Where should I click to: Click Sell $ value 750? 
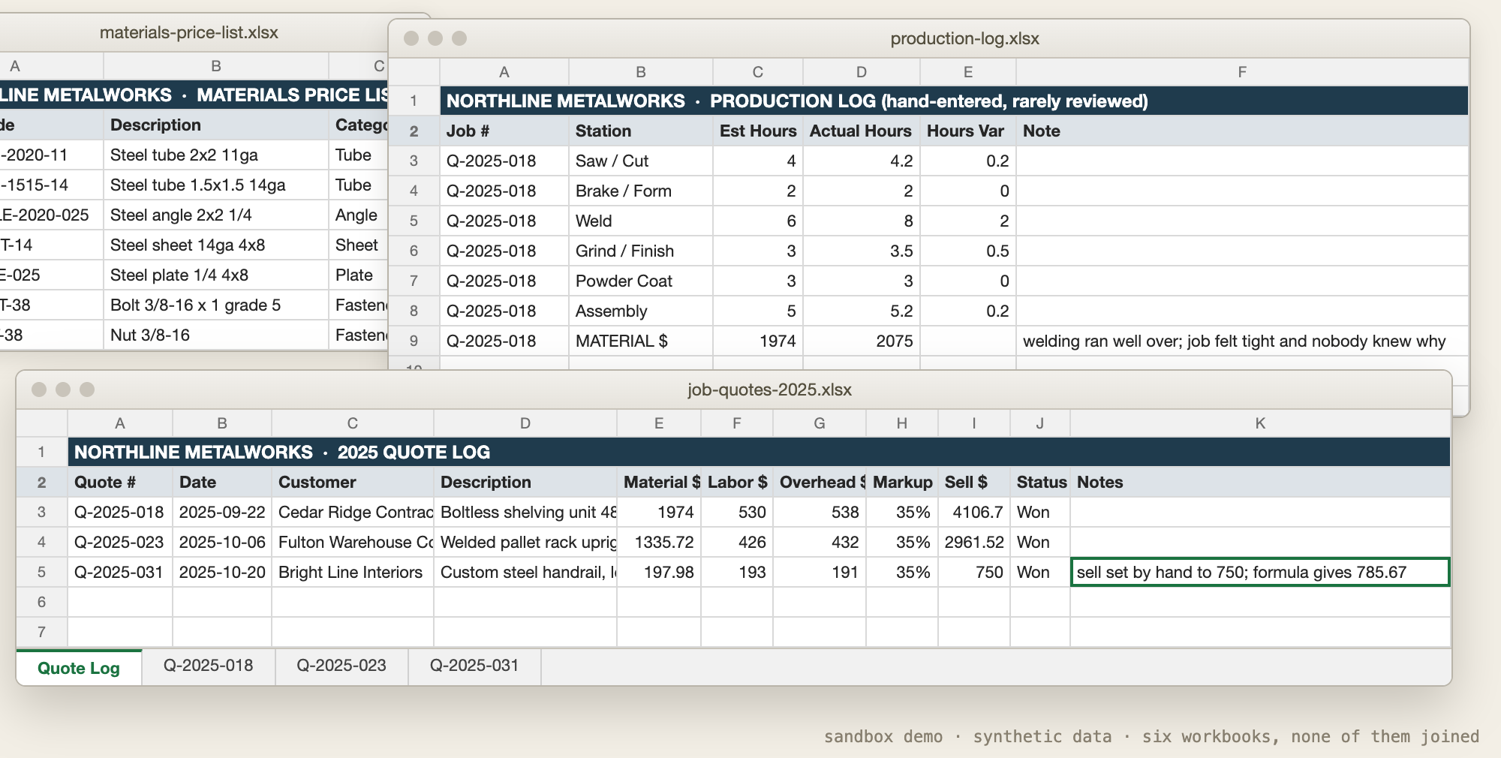point(974,572)
